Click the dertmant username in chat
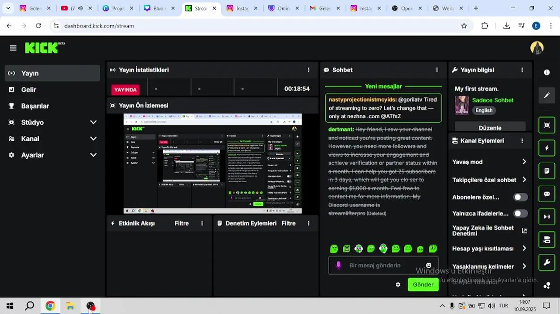This screenshot has width=560, height=314. pyautogui.click(x=341, y=130)
